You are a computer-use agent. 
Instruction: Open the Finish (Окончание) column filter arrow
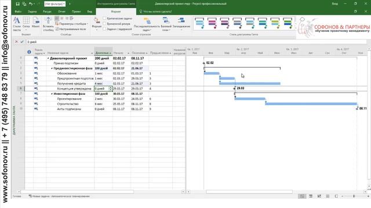147,53
